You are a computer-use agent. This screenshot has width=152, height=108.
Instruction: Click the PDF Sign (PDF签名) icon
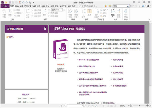[x=126, y=13]
